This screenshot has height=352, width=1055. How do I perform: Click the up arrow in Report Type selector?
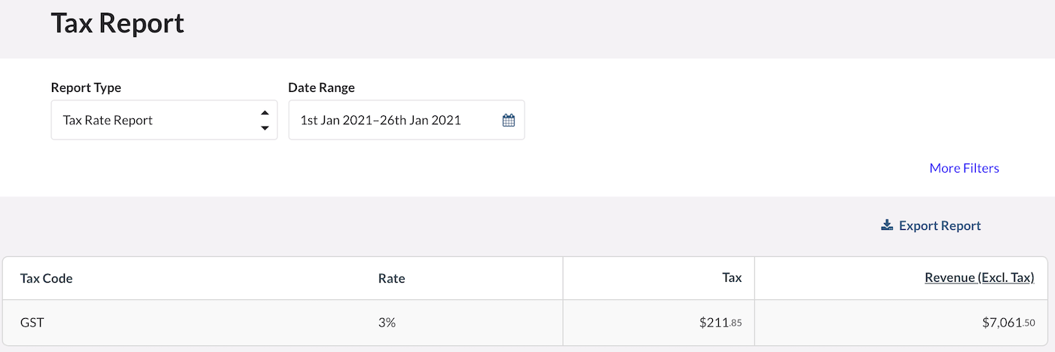coord(265,113)
